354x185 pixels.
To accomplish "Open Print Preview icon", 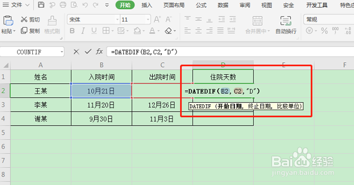I will click(74, 5).
